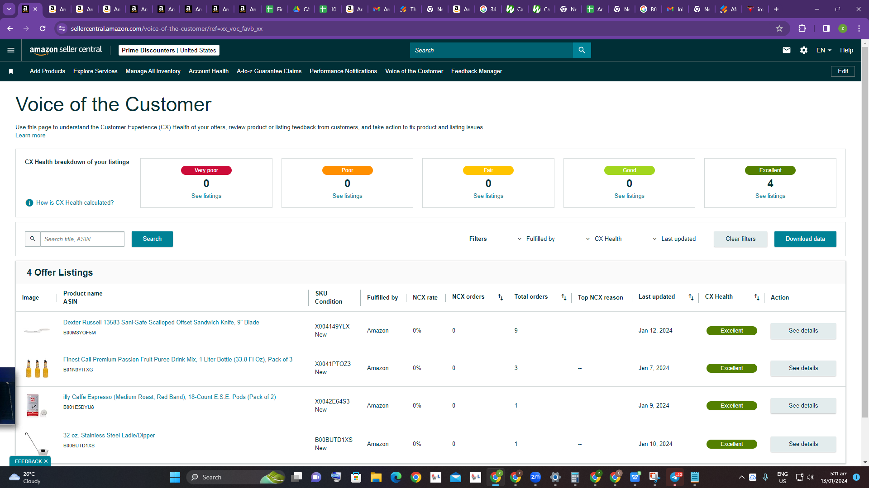View site information icon in address bar

62,28
